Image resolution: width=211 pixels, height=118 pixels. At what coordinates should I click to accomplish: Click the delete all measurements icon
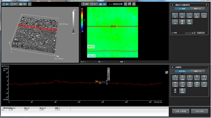[x=182, y=91]
